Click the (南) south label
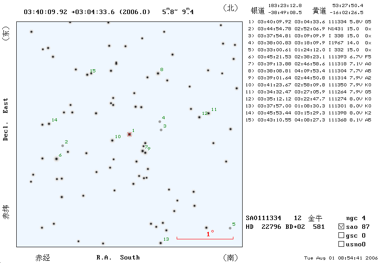Screen dimensions: 378x263 (230, 258)
